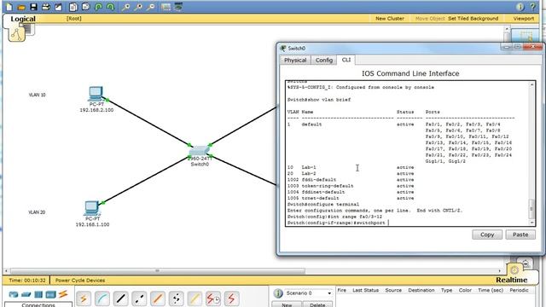Click the Help question mark icon
This screenshot has height=307, width=546.
click(532, 7)
